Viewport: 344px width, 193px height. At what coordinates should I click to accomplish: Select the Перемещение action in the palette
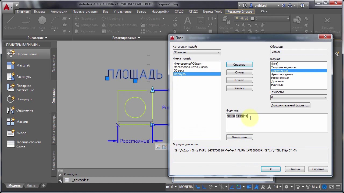28,54
